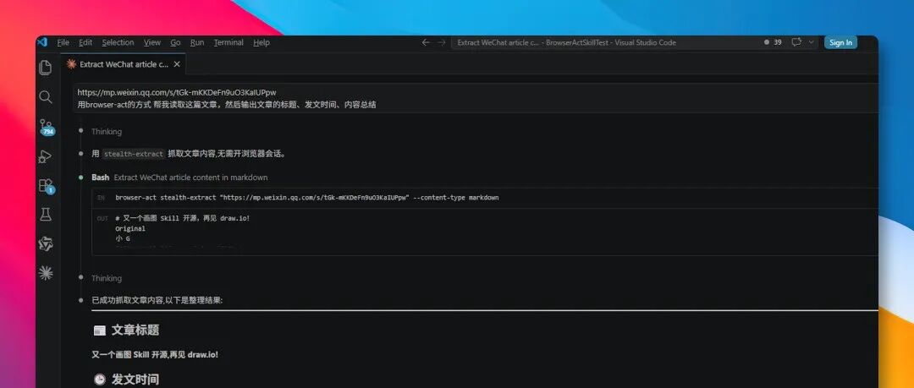Image resolution: width=914 pixels, height=388 pixels.
Task: Click the mp.weixin.qq.com URL in the prompt
Action: point(177,92)
